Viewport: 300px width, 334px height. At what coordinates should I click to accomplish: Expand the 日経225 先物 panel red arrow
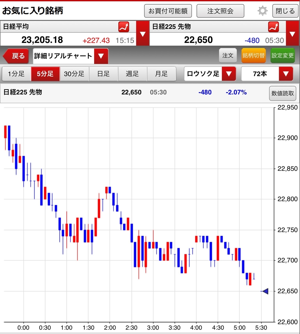[x=292, y=33]
